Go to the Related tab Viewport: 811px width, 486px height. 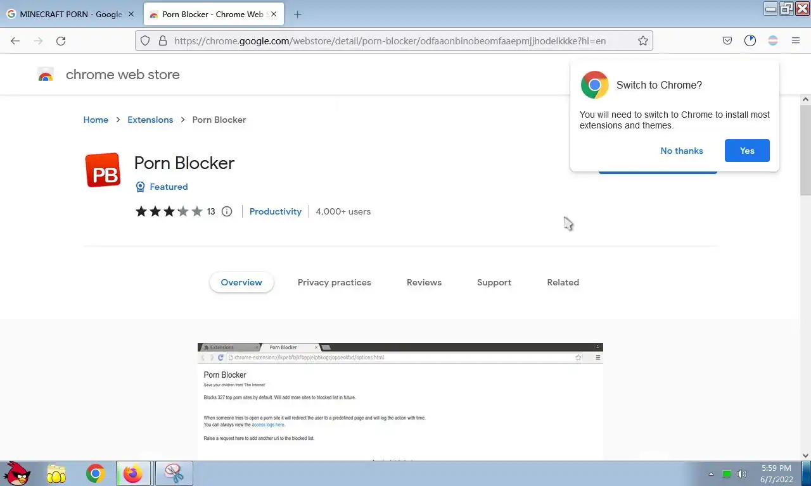[563, 282]
